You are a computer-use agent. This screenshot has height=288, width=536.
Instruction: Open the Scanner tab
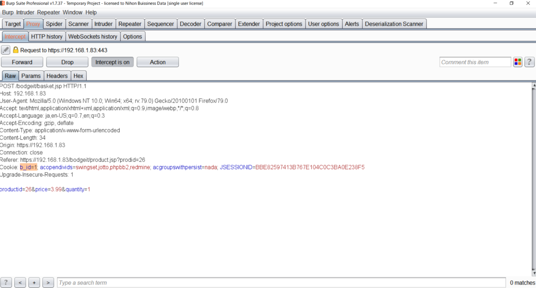(79, 24)
